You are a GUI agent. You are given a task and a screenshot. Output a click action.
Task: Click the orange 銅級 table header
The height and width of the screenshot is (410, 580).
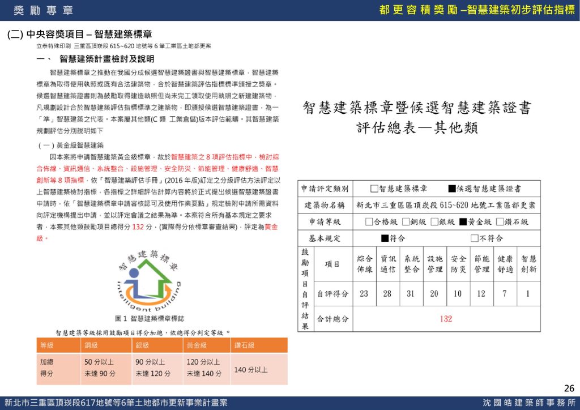click(x=106, y=345)
